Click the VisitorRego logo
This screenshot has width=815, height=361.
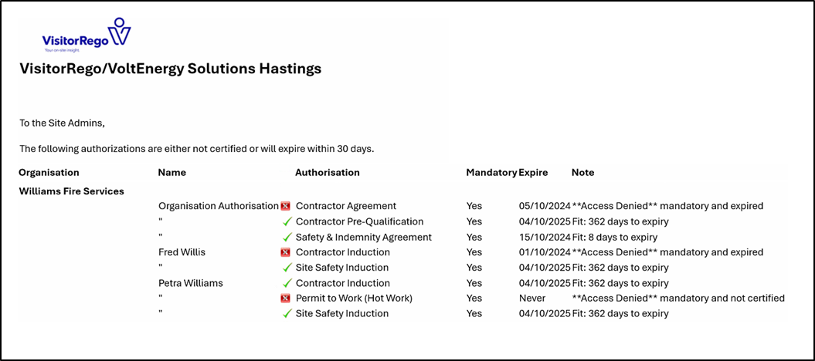[87, 35]
